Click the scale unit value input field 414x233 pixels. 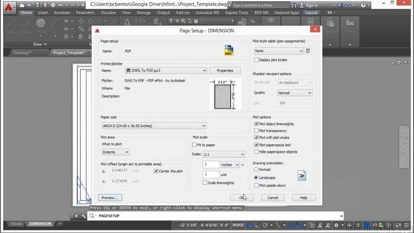point(211,174)
